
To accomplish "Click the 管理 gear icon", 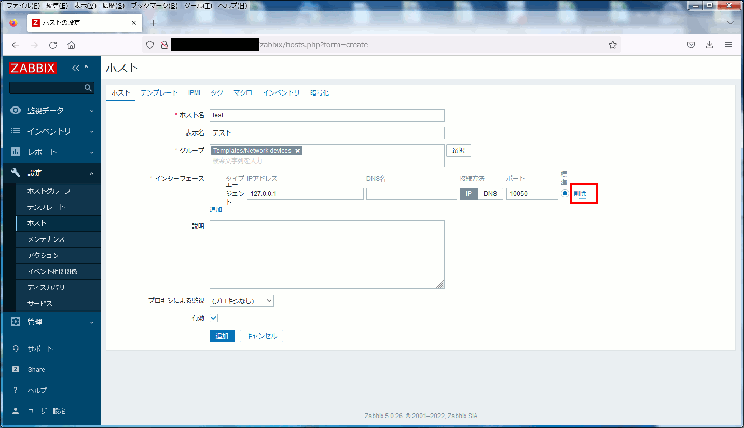I will pos(16,322).
